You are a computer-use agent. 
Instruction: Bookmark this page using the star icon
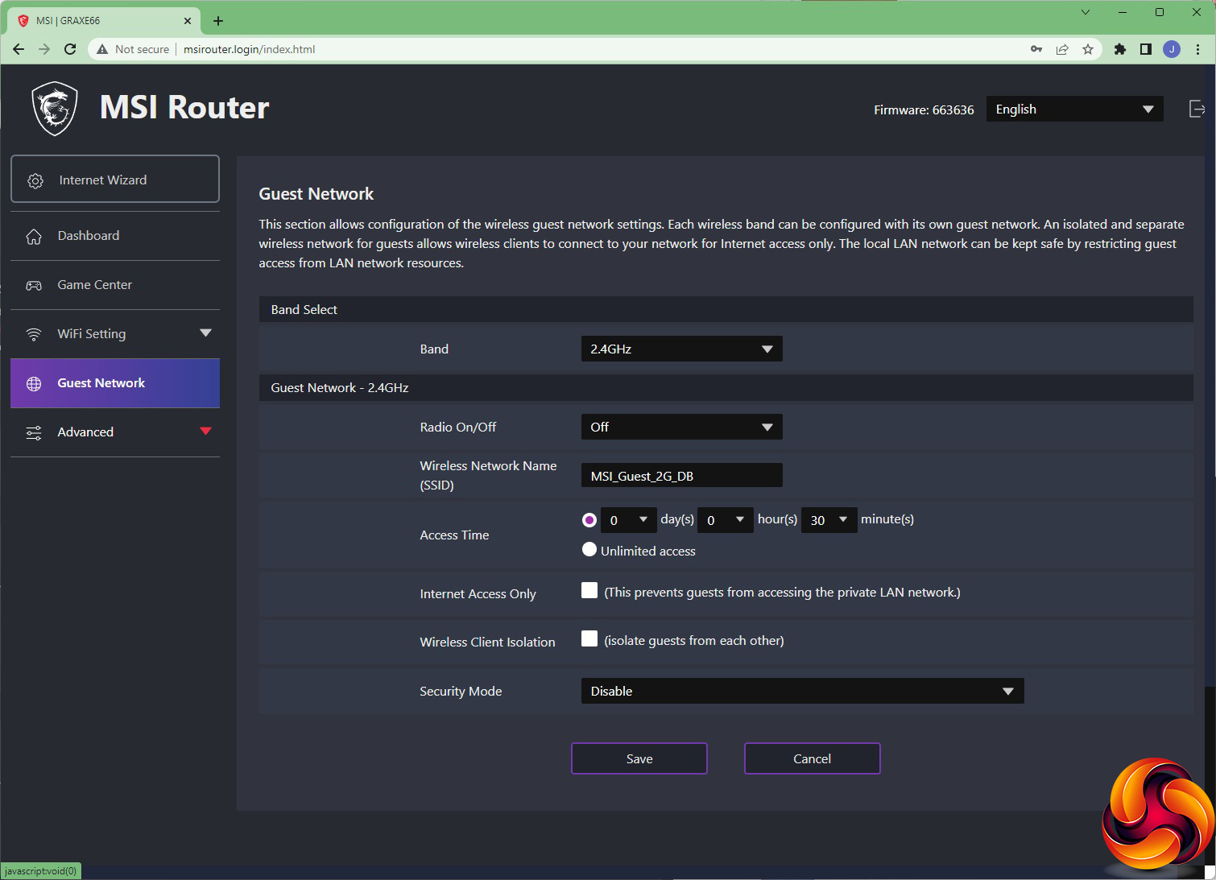[1088, 49]
